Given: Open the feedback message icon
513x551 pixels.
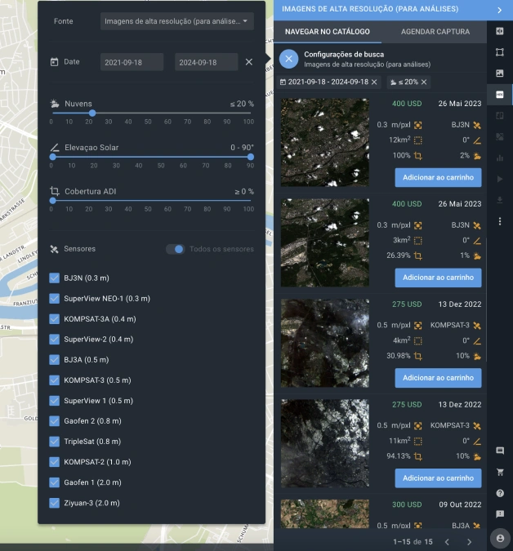Looking at the screenshot, I should click(x=500, y=514).
